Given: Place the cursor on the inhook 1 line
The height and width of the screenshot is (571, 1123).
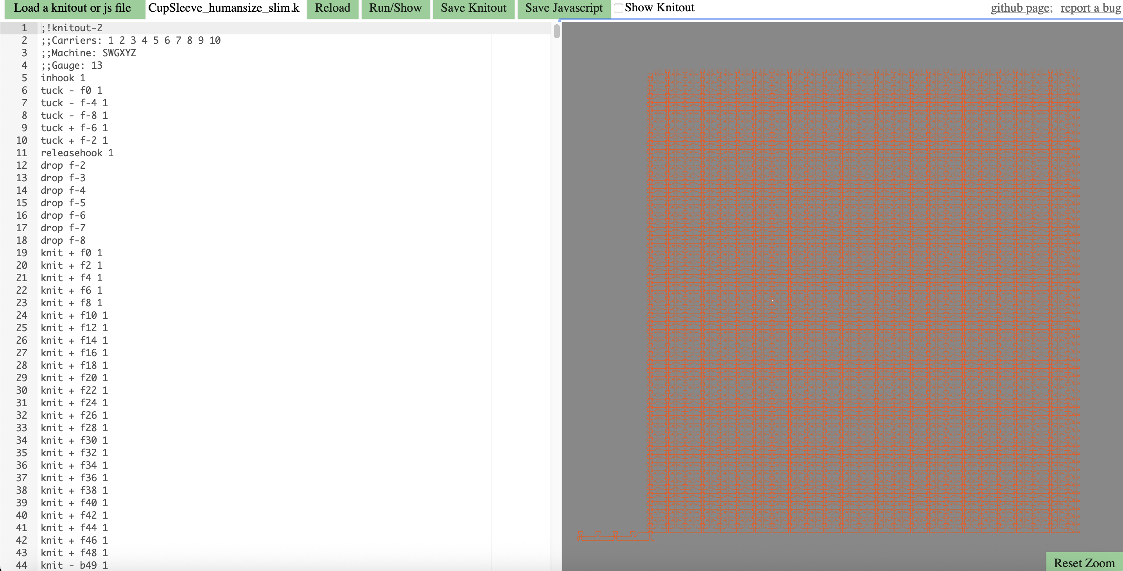Looking at the screenshot, I should (63, 78).
